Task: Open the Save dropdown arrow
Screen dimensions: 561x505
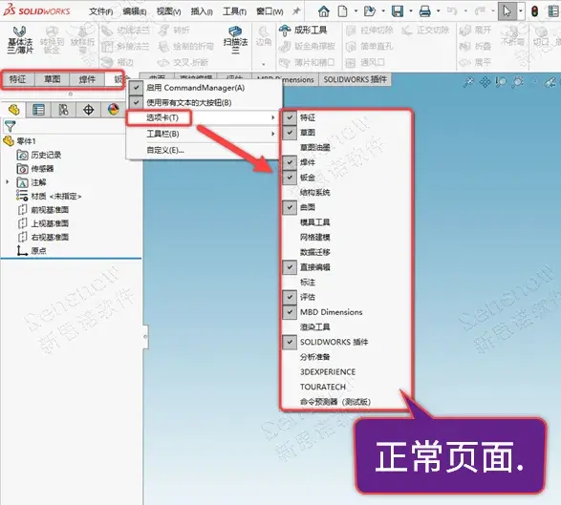Action: click(x=411, y=11)
